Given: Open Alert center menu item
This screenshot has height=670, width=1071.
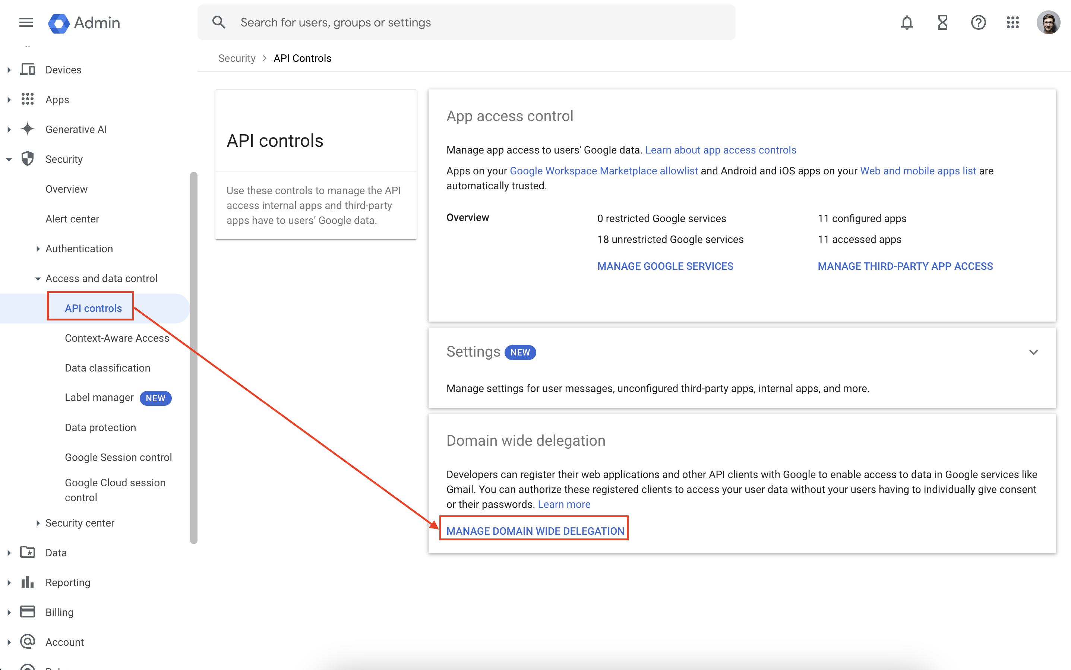Looking at the screenshot, I should [x=72, y=219].
